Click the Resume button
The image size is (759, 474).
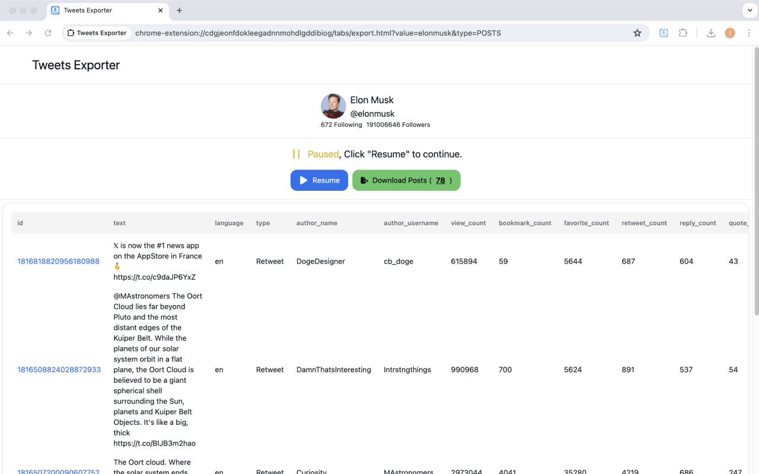point(319,180)
